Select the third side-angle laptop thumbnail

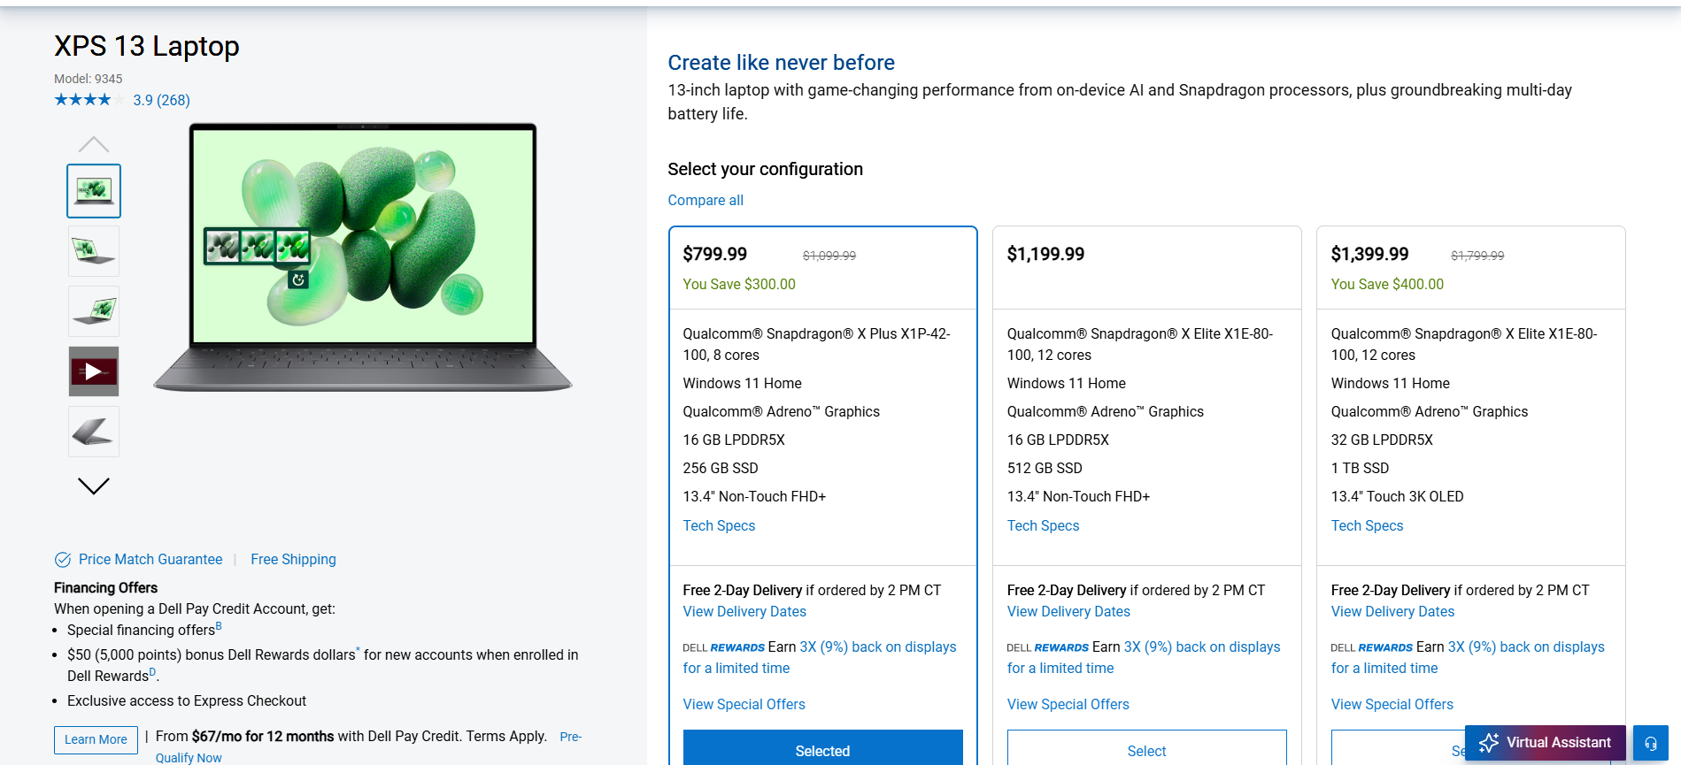94,311
